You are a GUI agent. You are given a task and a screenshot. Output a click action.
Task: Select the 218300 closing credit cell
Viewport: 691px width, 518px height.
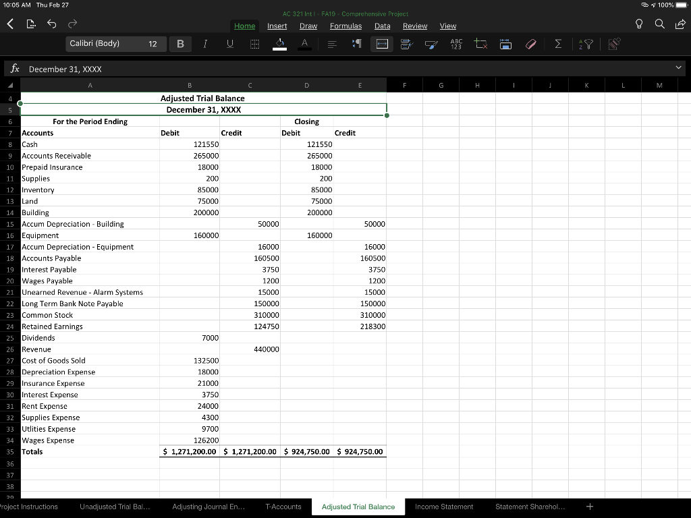360,326
